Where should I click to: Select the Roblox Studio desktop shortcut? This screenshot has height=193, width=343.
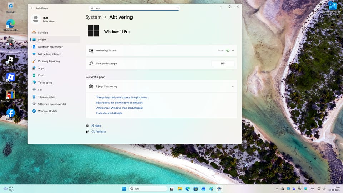(10, 61)
